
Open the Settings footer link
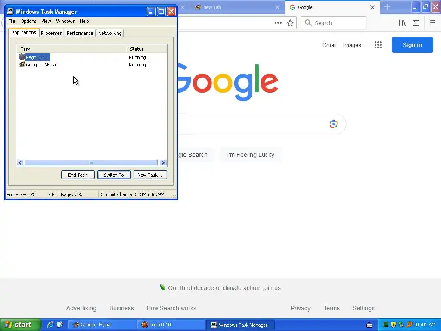[x=363, y=308]
